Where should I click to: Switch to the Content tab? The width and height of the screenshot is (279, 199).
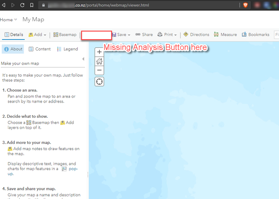click(40, 49)
